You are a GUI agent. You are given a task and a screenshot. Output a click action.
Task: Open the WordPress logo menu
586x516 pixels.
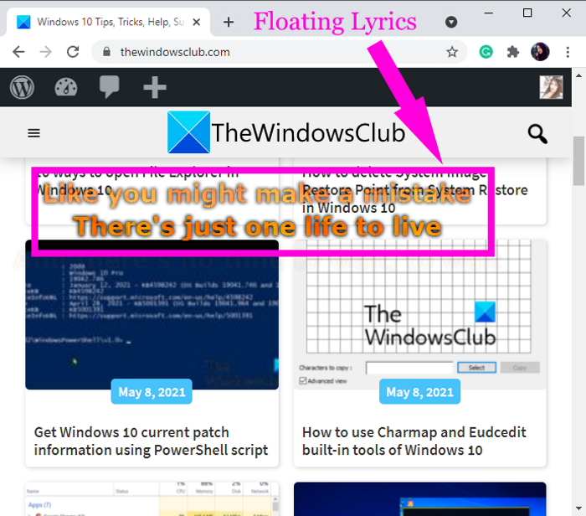click(22, 87)
